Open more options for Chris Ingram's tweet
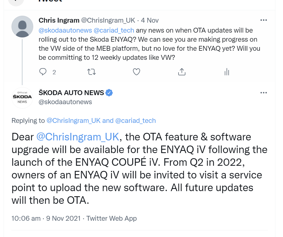 263,20
